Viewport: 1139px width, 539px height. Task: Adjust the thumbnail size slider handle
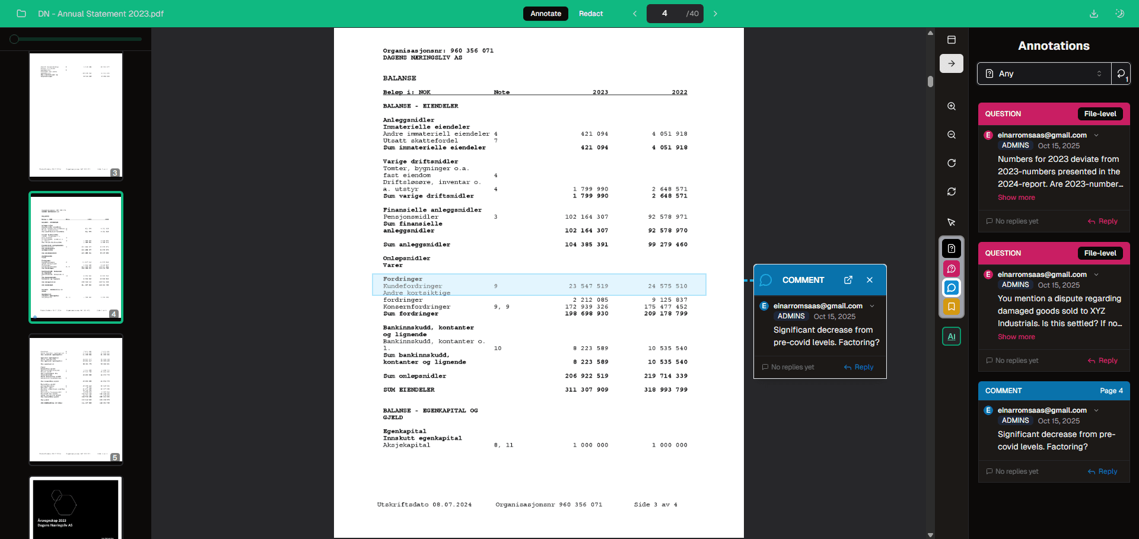tap(14, 39)
